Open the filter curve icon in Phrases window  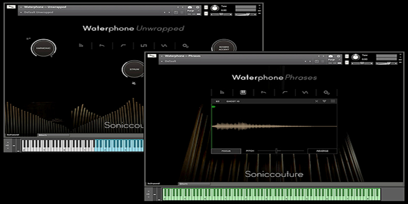(x=285, y=92)
